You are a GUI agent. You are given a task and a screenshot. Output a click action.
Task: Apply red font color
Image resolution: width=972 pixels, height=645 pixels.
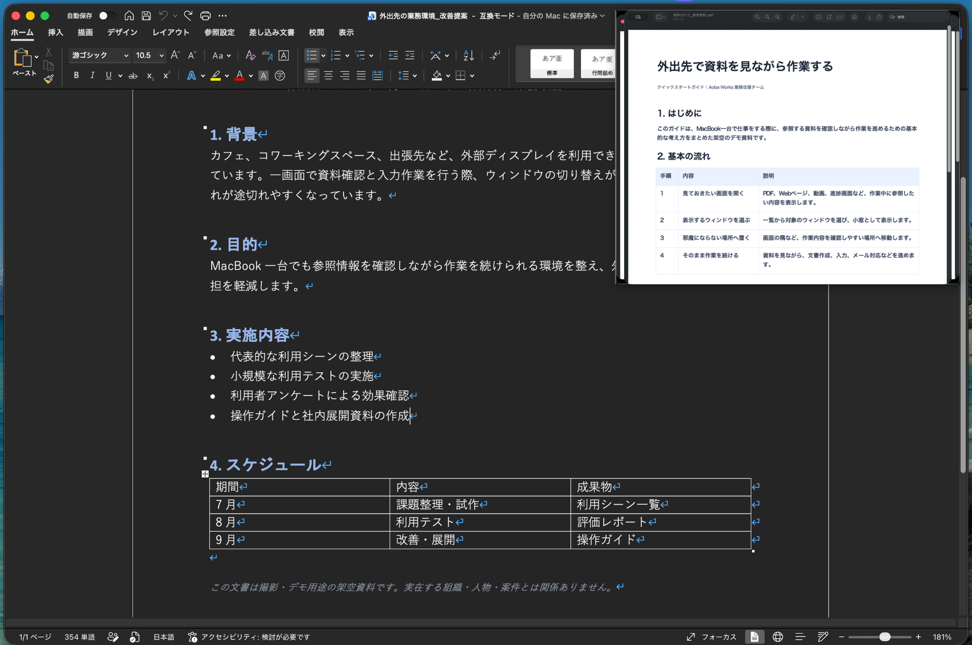[x=240, y=75]
